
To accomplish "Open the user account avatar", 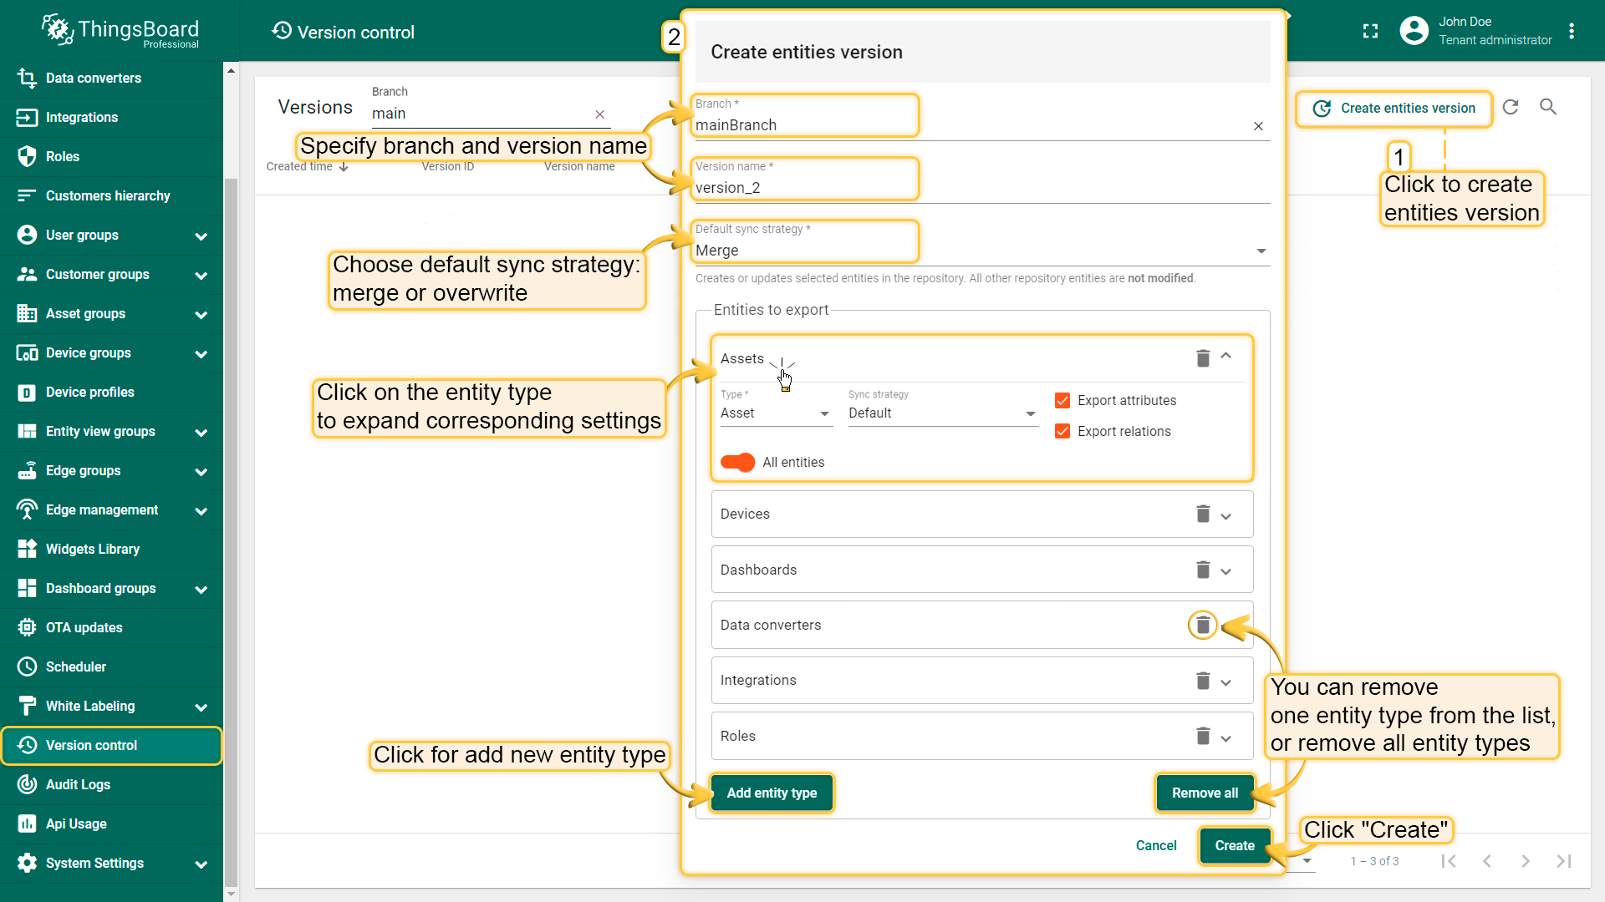I will click(1414, 31).
